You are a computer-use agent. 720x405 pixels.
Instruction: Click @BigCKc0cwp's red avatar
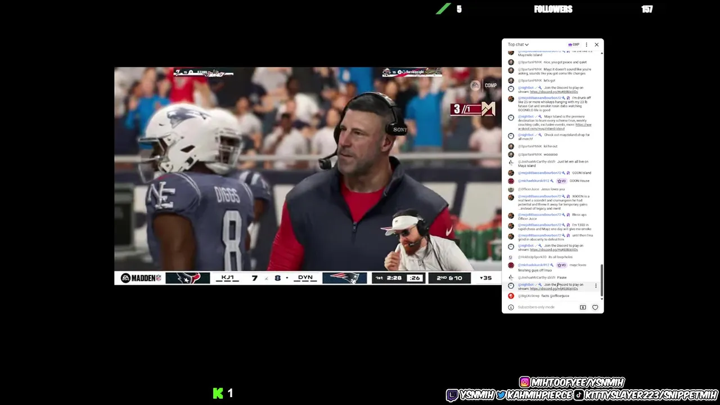click(x=511, y=296)
